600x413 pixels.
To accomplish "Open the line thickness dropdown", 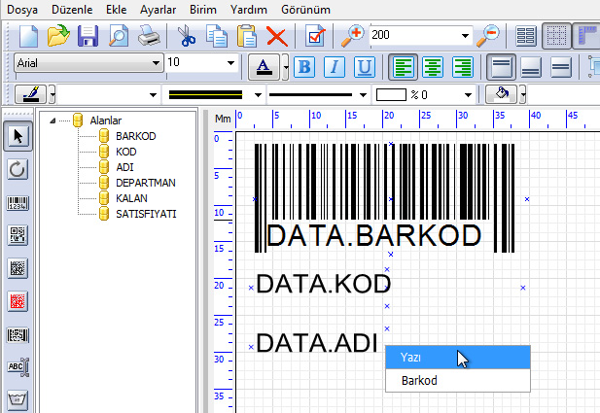I will tap(363, 95).
